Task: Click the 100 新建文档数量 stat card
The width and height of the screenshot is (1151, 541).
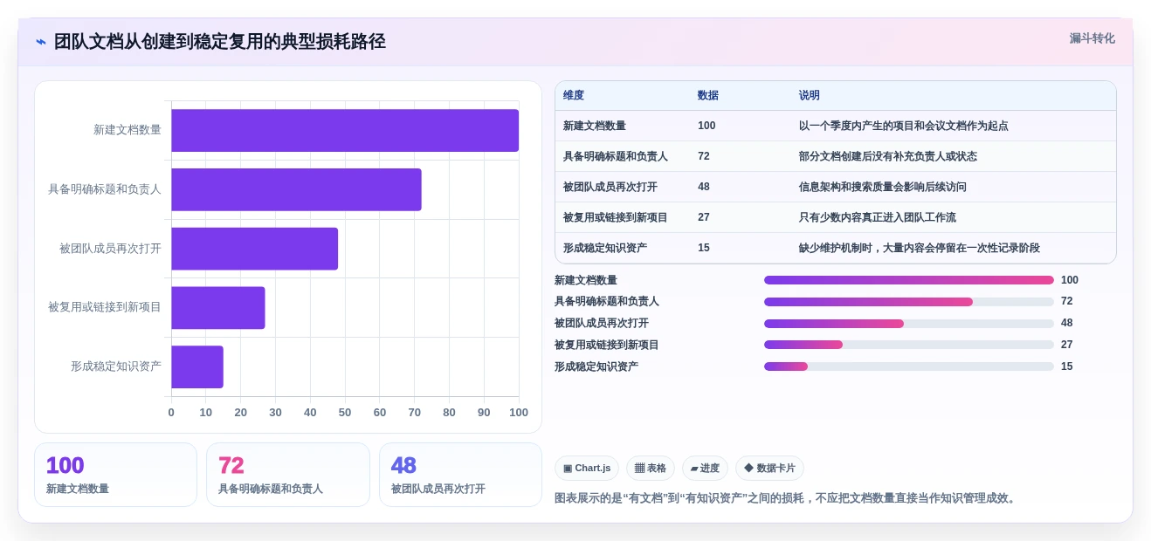Action: point(115,475)
